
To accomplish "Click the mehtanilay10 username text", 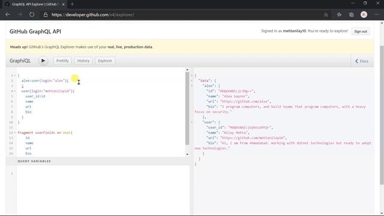I will click(x=295, y=31).
